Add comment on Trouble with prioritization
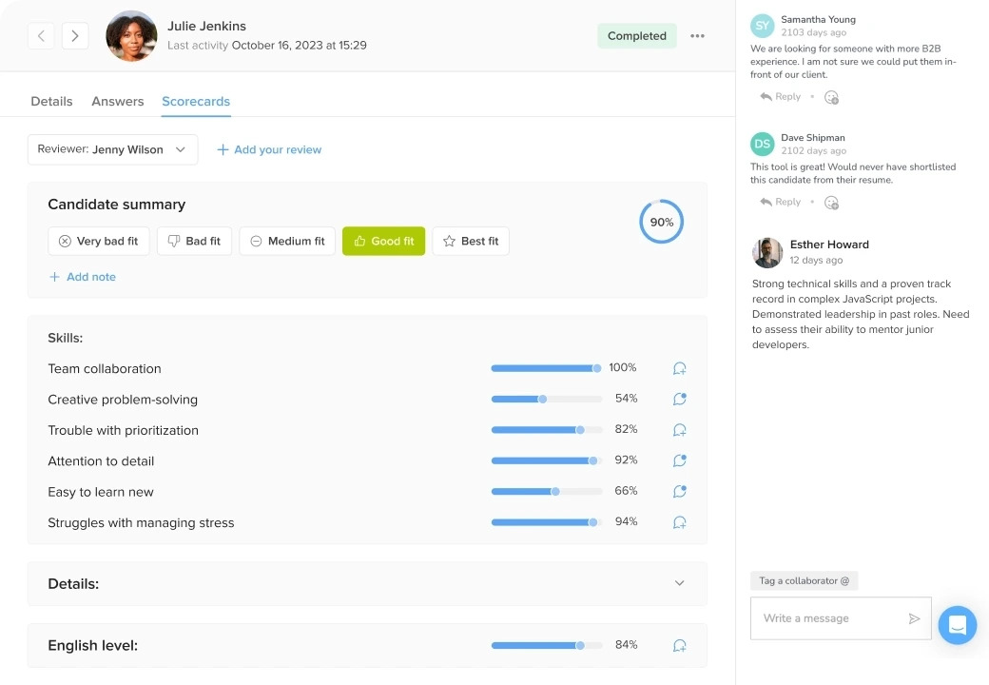The height and width of the screenshot is (685, 989). [x=679, y=430]
